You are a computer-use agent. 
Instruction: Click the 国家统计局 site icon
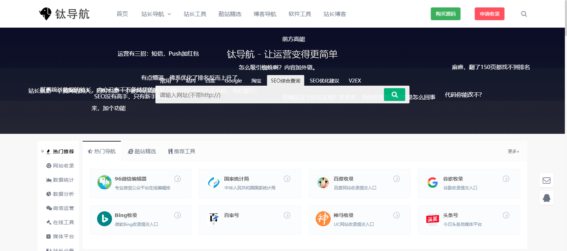coord(214,182)
